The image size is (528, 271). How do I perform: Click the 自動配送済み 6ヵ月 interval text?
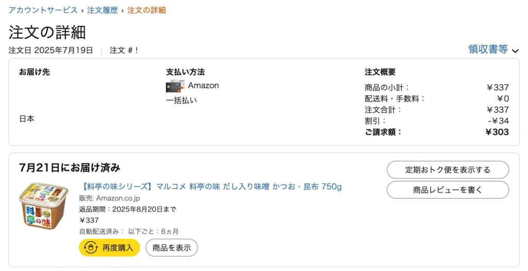129,231
